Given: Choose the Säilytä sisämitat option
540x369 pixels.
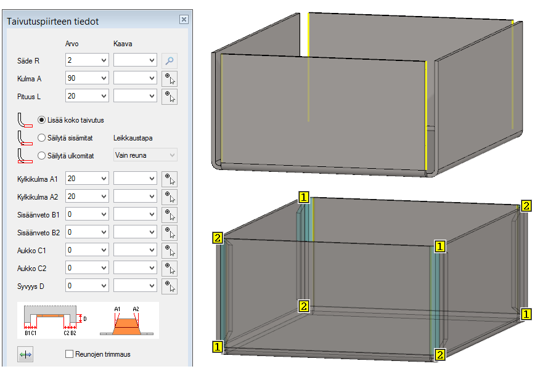Looking at the screenshot, I should click(x=42, y=138).
